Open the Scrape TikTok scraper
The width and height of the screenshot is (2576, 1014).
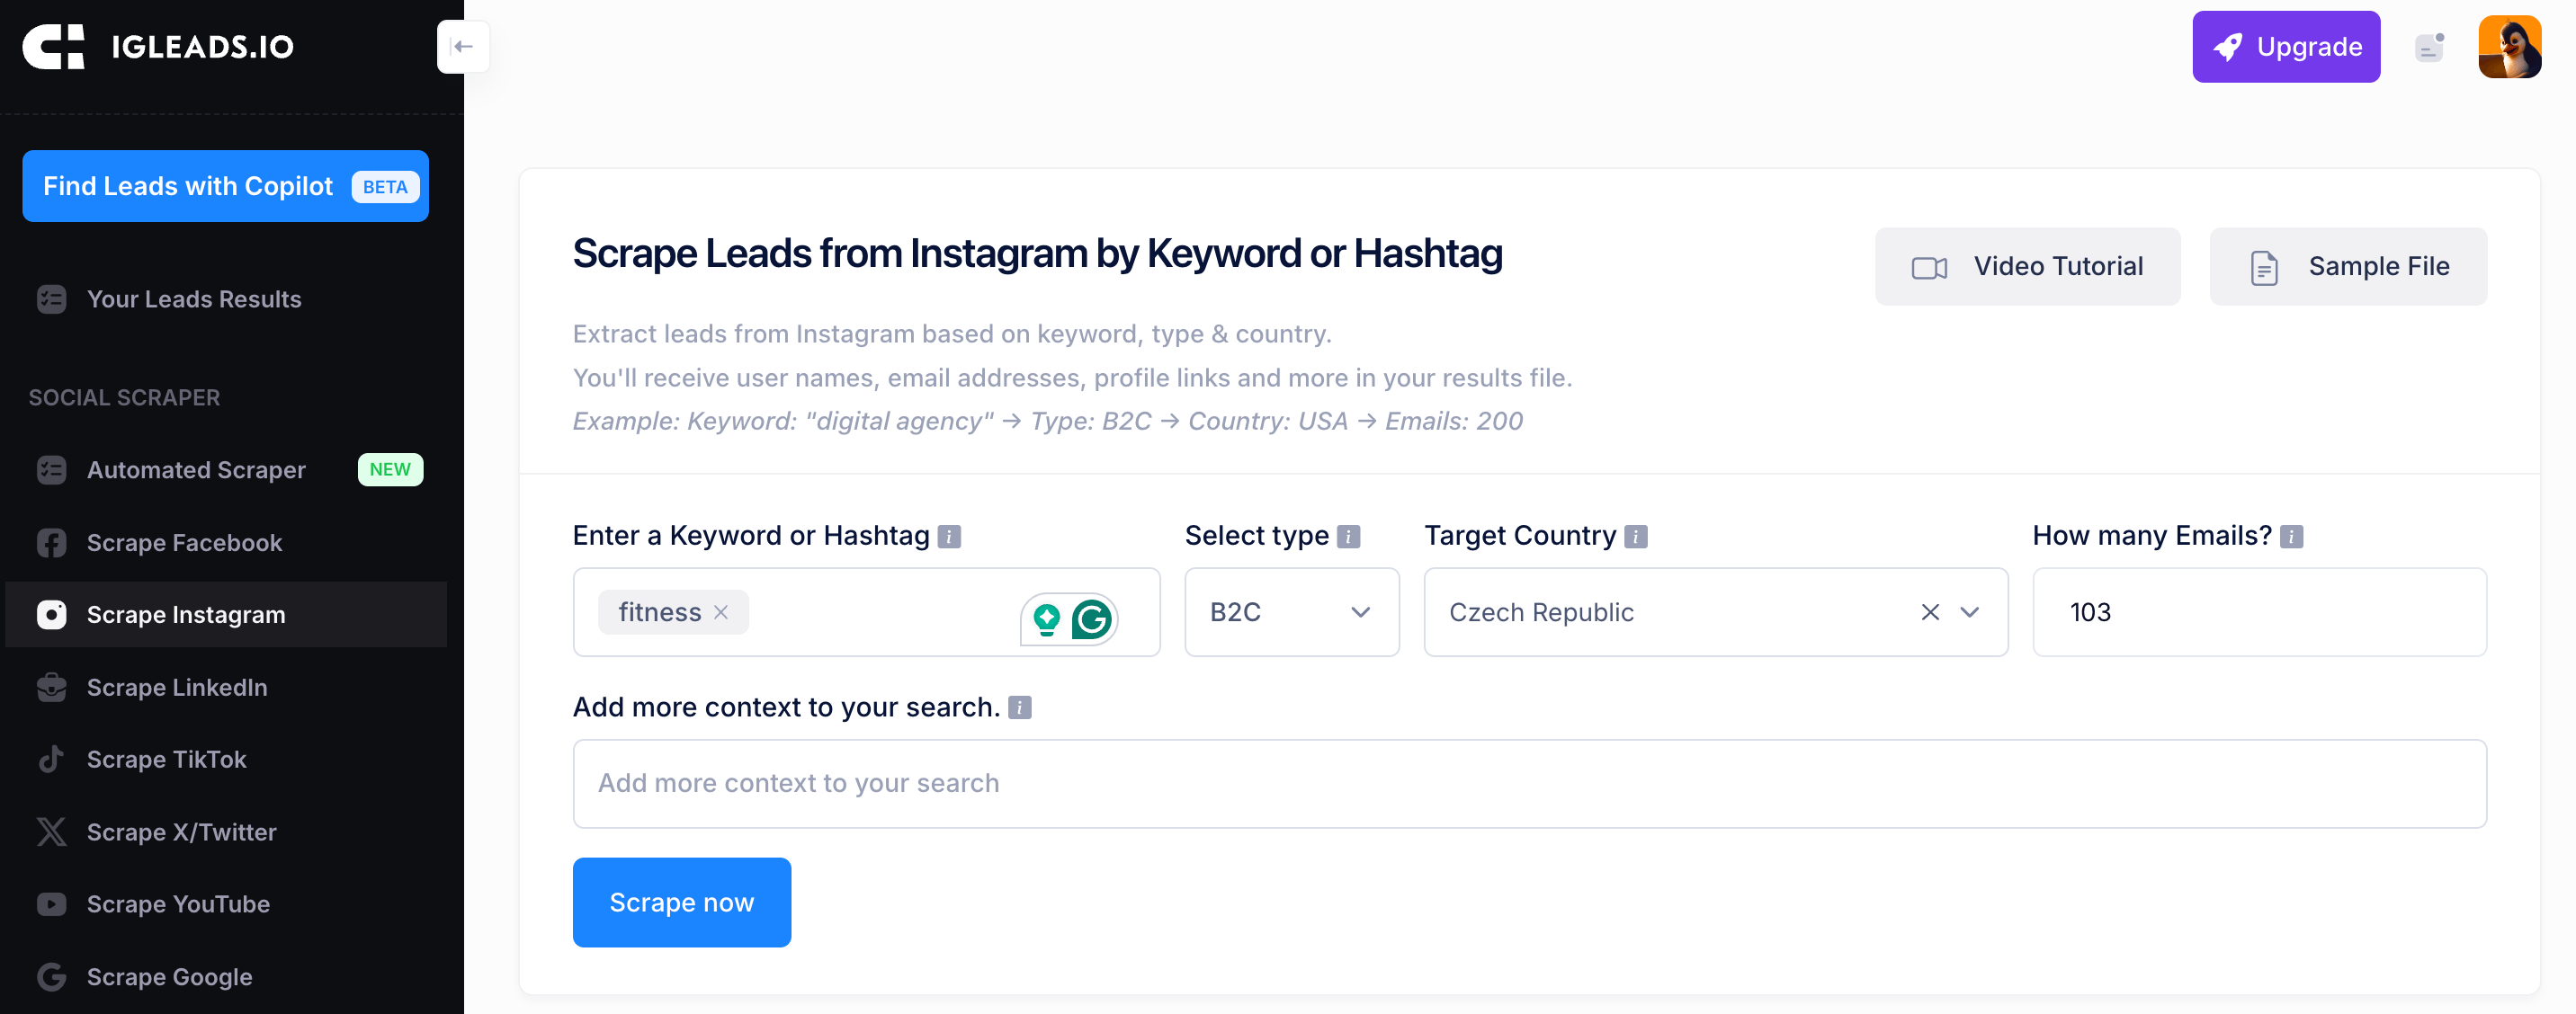(166, 758)
